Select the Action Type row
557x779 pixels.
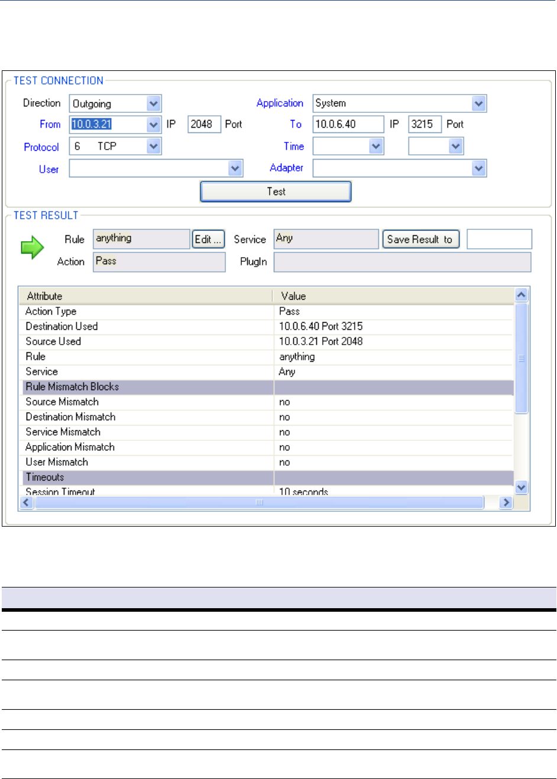tap(267, 311)
